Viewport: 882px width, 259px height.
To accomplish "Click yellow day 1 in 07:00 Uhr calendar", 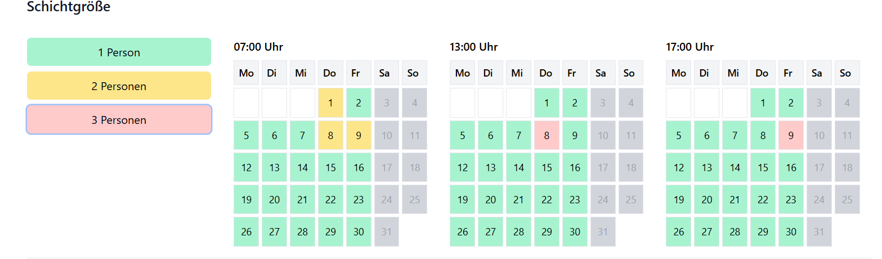I will [330, 103].
